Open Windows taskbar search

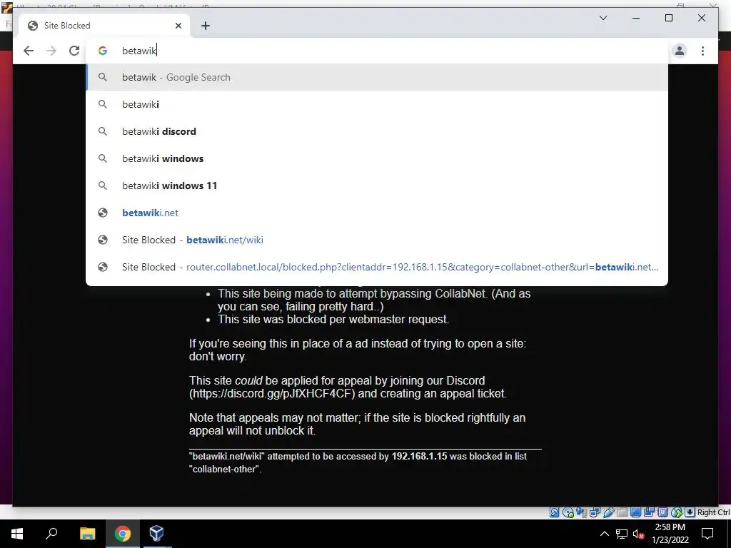pyautogui.click(x=51, y=534)
